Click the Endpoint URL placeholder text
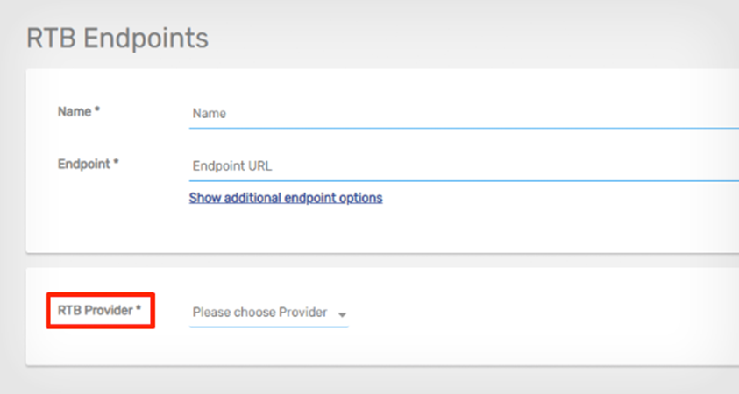This screenshot has height=394, width=739. click(232, 166)
